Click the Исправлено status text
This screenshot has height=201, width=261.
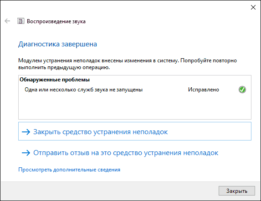(204, 90)
